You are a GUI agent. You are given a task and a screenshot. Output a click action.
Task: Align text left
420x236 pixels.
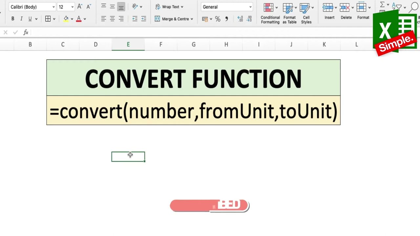click(103, 19)
